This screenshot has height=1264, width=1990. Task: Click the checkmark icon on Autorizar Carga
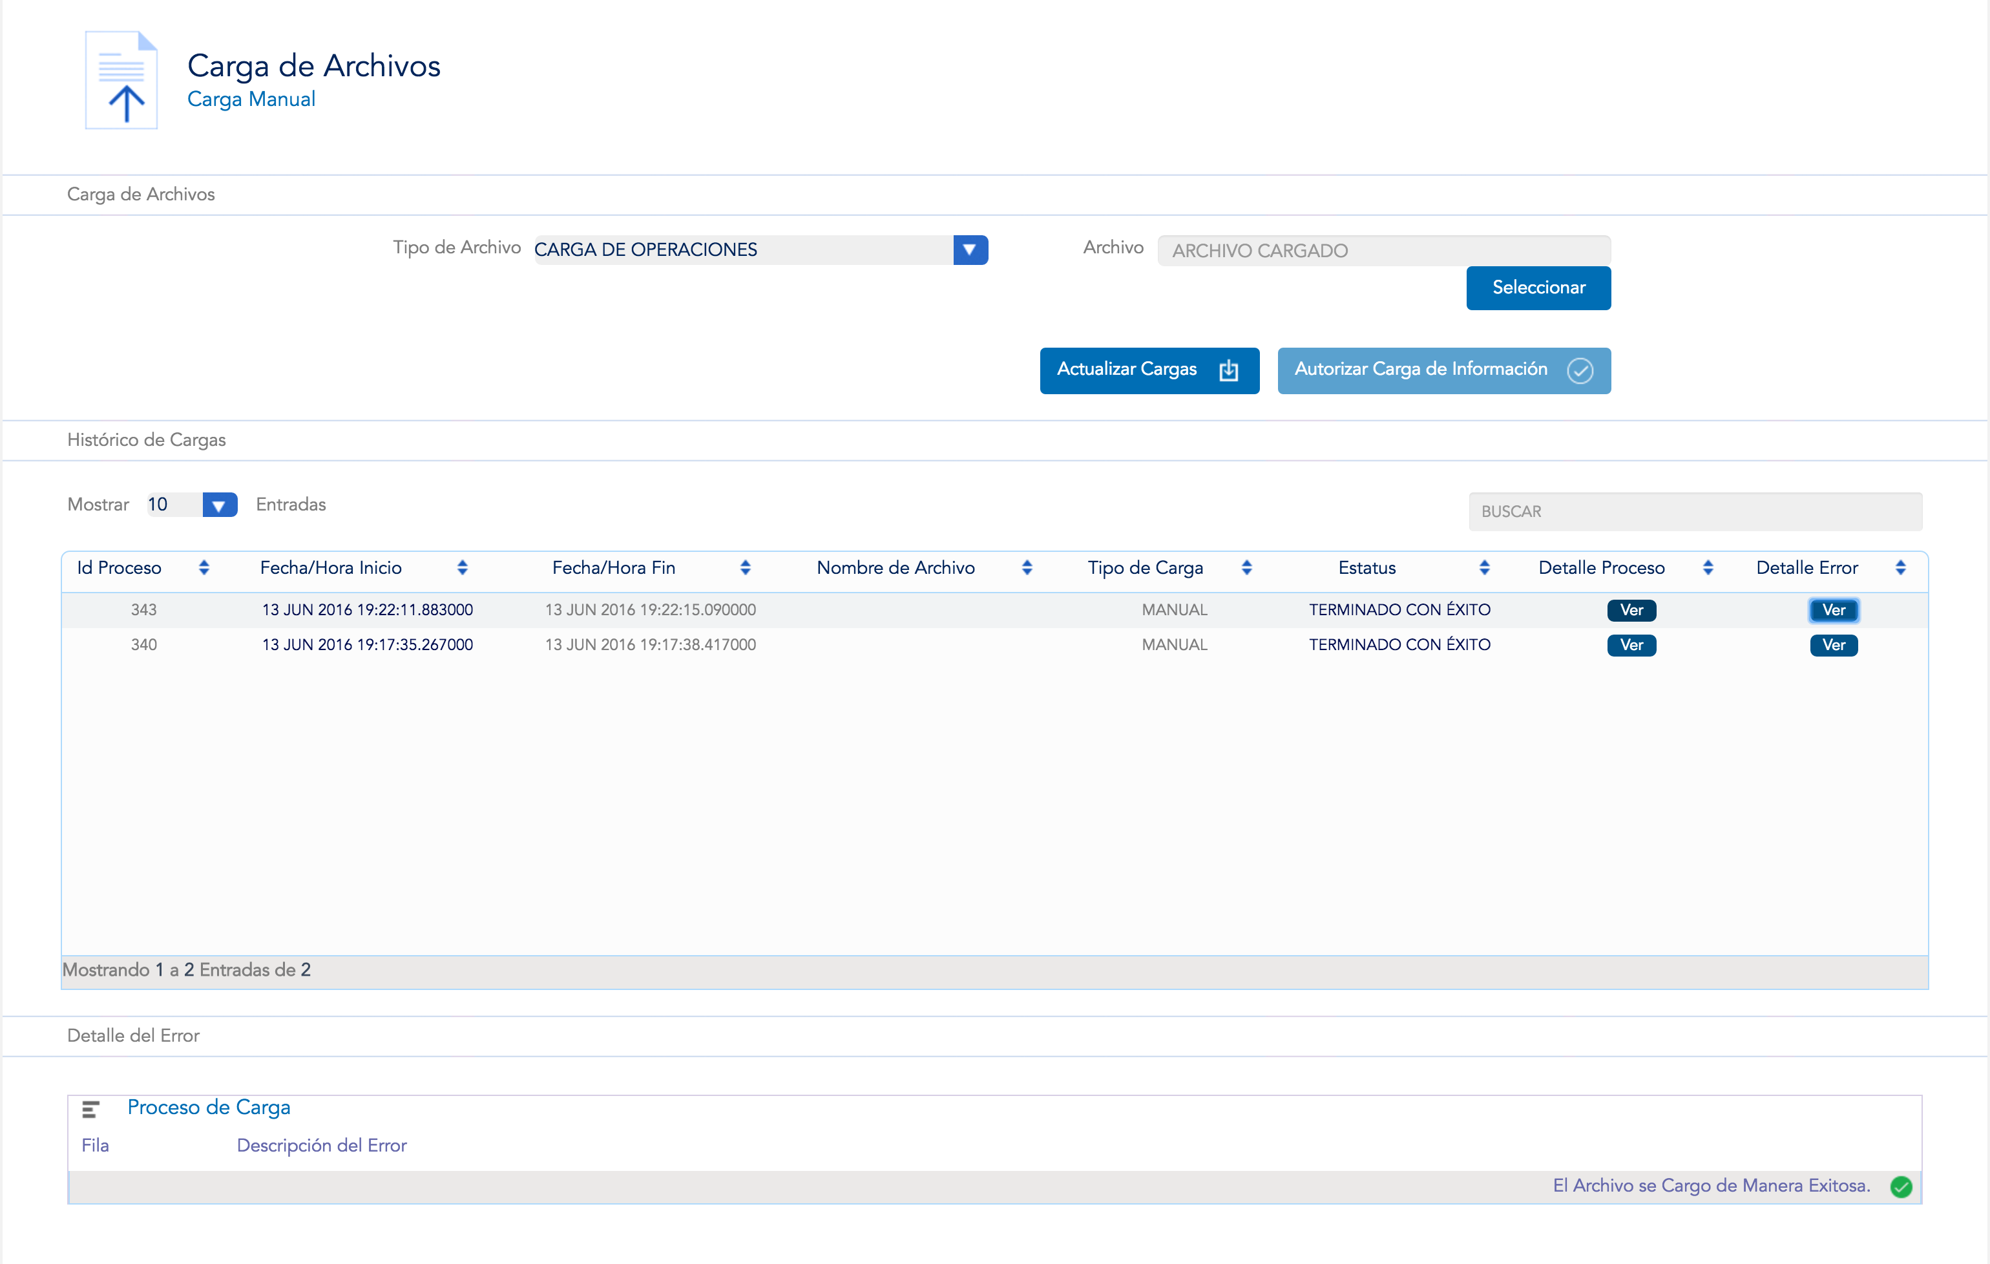1580,370
